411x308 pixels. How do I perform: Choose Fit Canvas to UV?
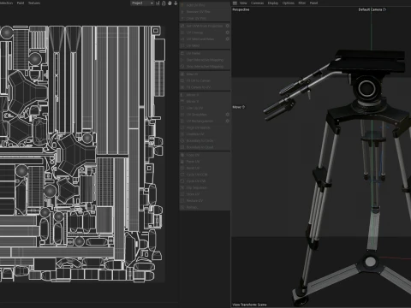coord(205,87)
